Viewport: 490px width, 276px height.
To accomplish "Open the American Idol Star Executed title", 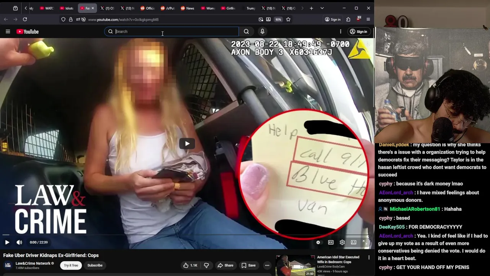I will (338, 259).
